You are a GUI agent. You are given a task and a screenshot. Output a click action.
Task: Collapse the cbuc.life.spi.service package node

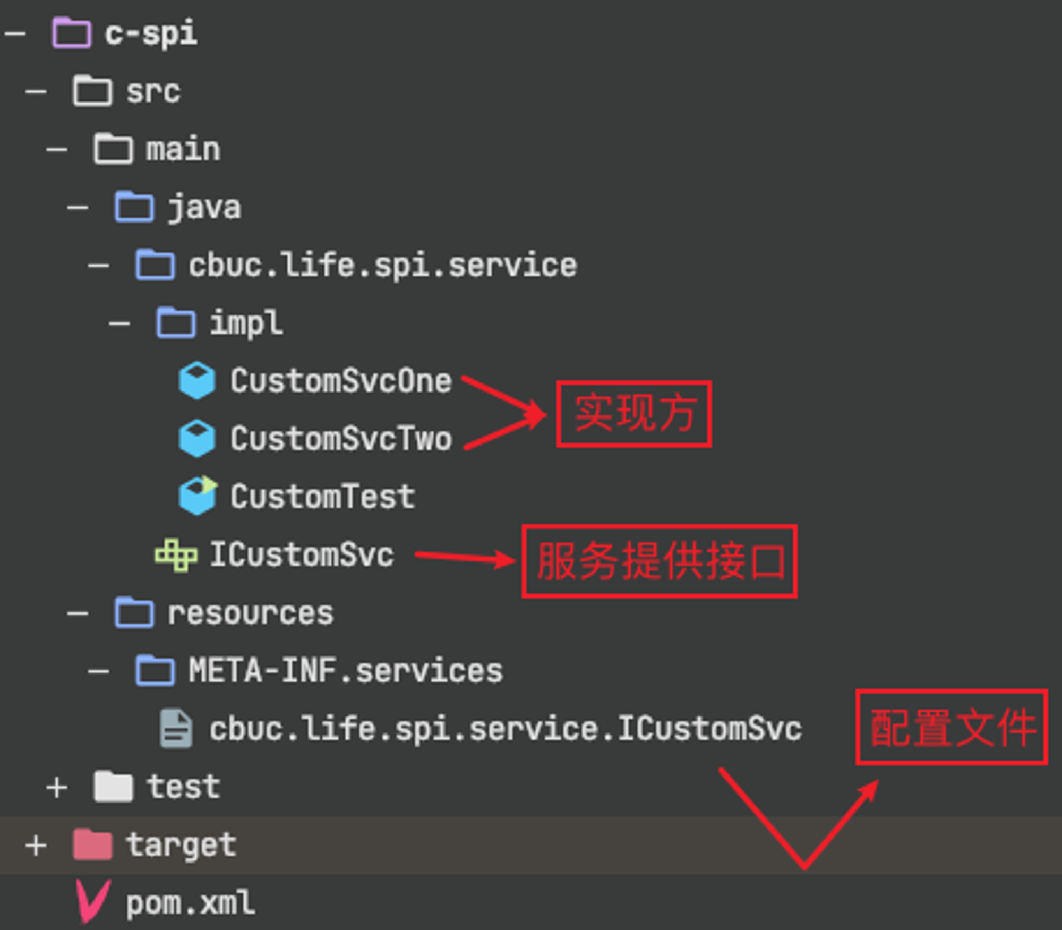click(x=99, y=266)
